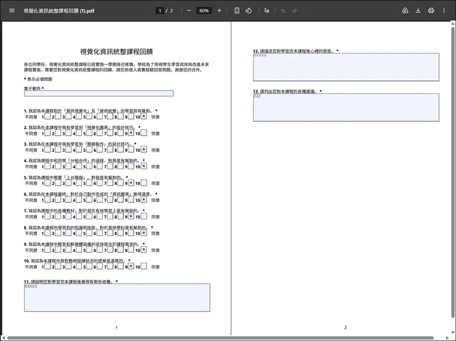Check box 7 for question 6

pyautogui.click(x=110, y=200)
